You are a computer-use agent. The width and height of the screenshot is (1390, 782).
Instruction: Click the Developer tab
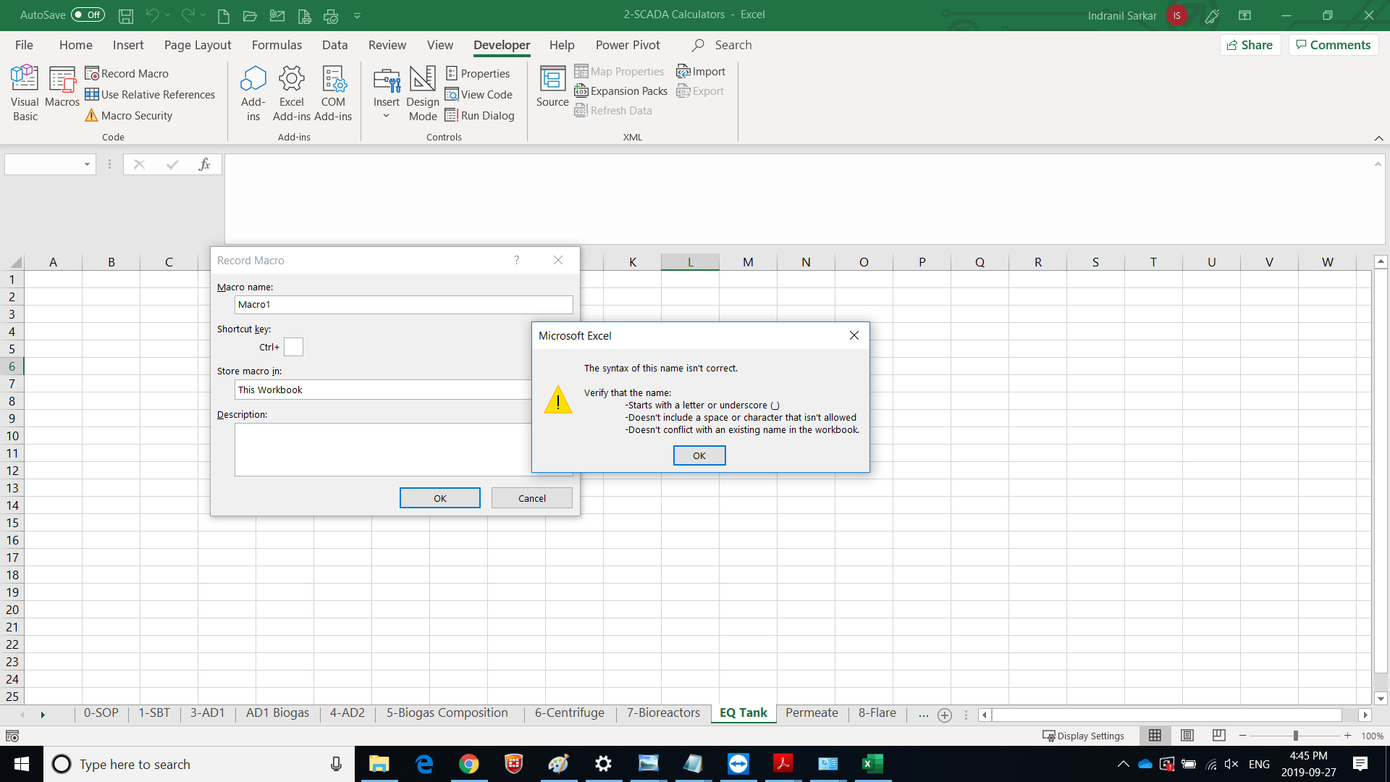[501, 45]
